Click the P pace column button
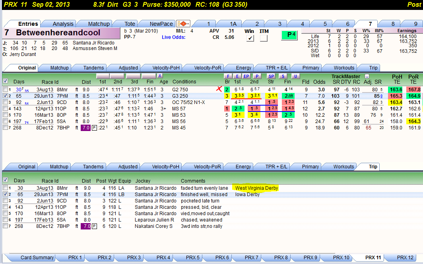 257,76
